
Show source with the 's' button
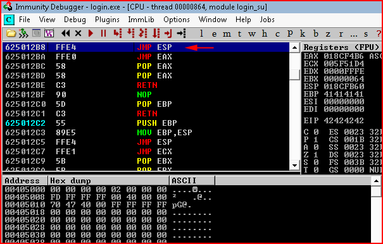pyautogui.click(x=366, y=34)
